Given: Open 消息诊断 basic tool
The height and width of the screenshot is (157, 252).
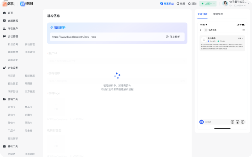Looking at the screenshot, I should click(30, 154).
